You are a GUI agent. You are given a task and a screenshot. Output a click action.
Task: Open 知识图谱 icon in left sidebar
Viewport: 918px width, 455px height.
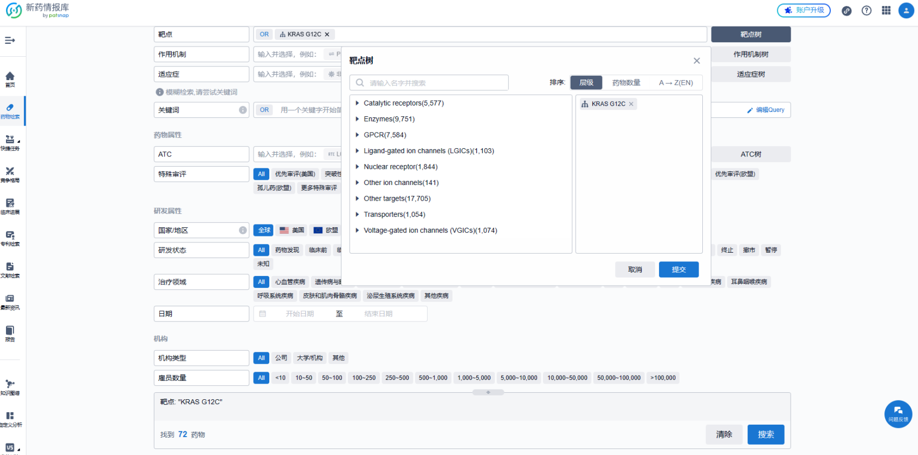coord(10,386)
